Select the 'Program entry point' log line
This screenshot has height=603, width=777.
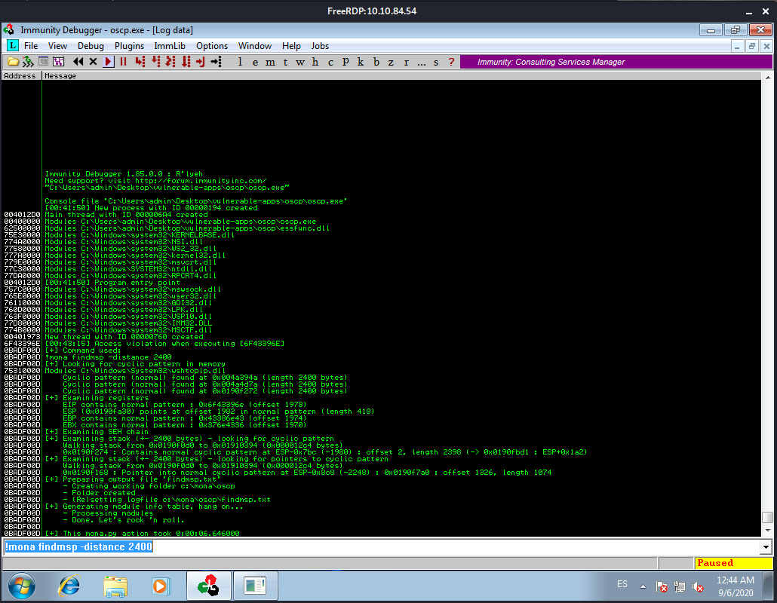[x=112, y=283]
